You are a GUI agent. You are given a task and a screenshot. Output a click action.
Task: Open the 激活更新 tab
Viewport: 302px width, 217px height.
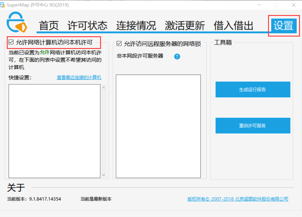(x=184, y=25)
